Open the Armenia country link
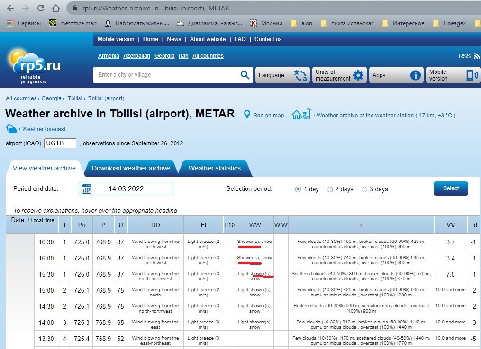Image resolution: width=481 pixels, height=349 pixels. click(x=109, y=56)
